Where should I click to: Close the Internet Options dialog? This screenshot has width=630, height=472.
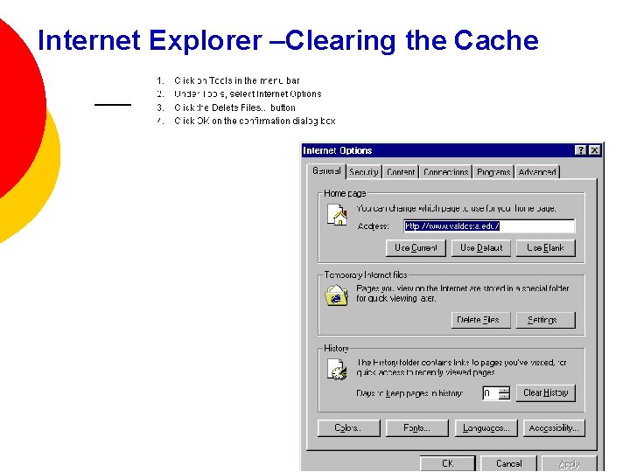pyautogui.click(x=595, y=150)
